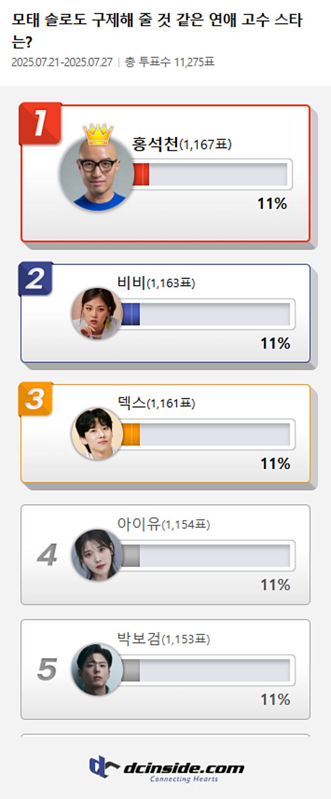Click the orange vote bar for 덱스
This screenshot has width=331, height=799.
tap(131, 434)
